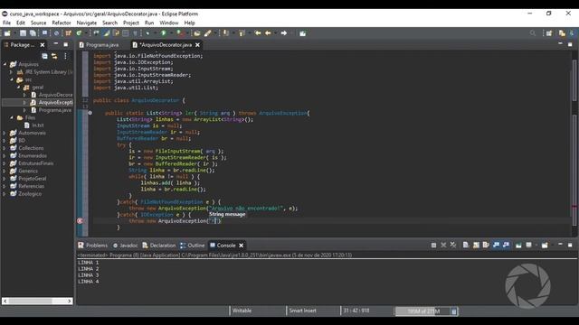Click the New file toolbar icon

click(x=6, y=33)
